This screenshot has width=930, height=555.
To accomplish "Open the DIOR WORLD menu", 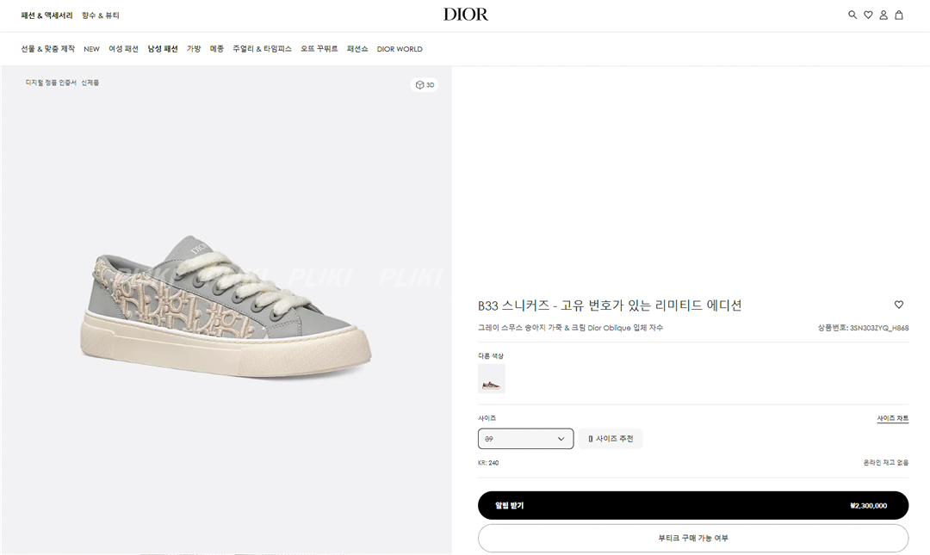I will (400, 49).
